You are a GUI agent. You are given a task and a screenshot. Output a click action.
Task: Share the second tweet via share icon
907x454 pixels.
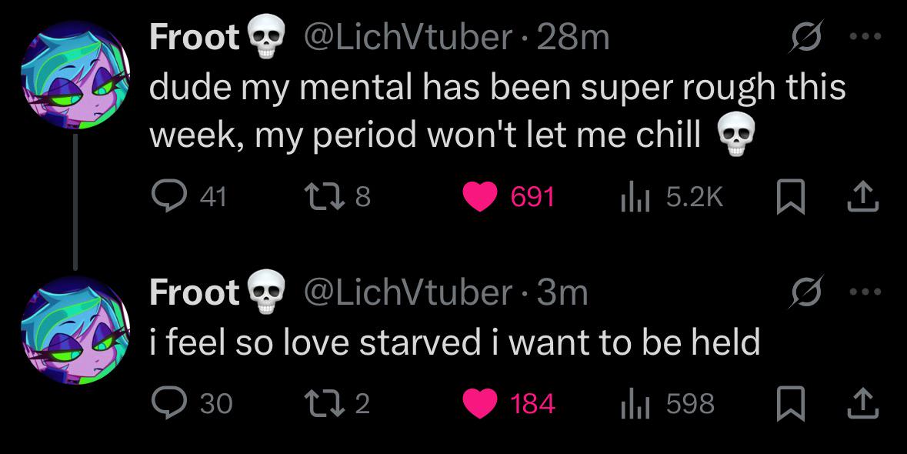point(862,403)
